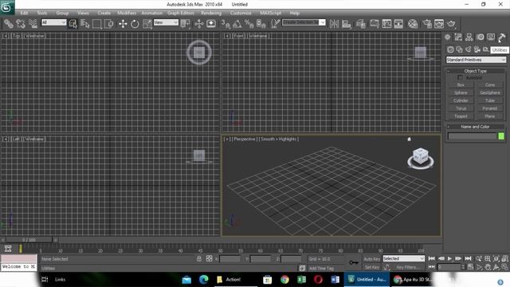
Task: Click the Cylinder primitive button
Action: pos(461,100)
